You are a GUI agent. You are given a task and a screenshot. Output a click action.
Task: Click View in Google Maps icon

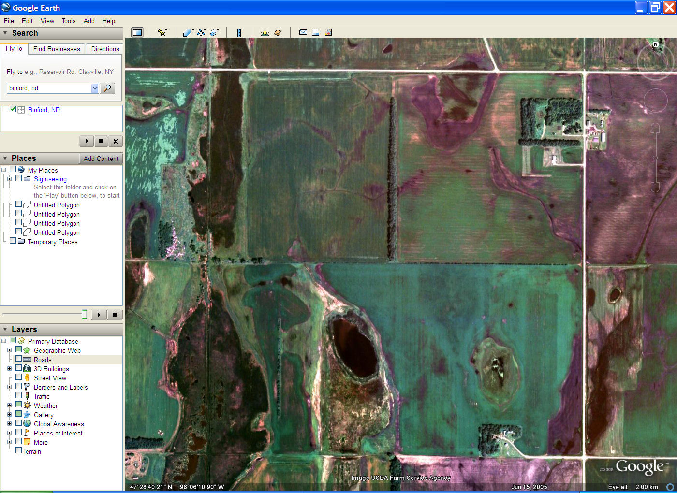[328, 32]
